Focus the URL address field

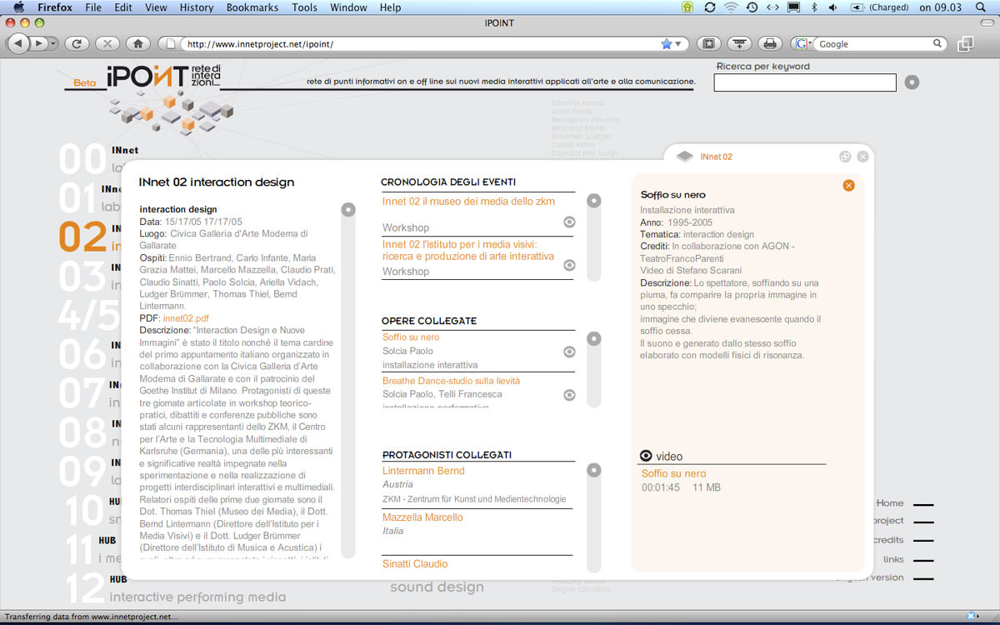tap(421, 44)
